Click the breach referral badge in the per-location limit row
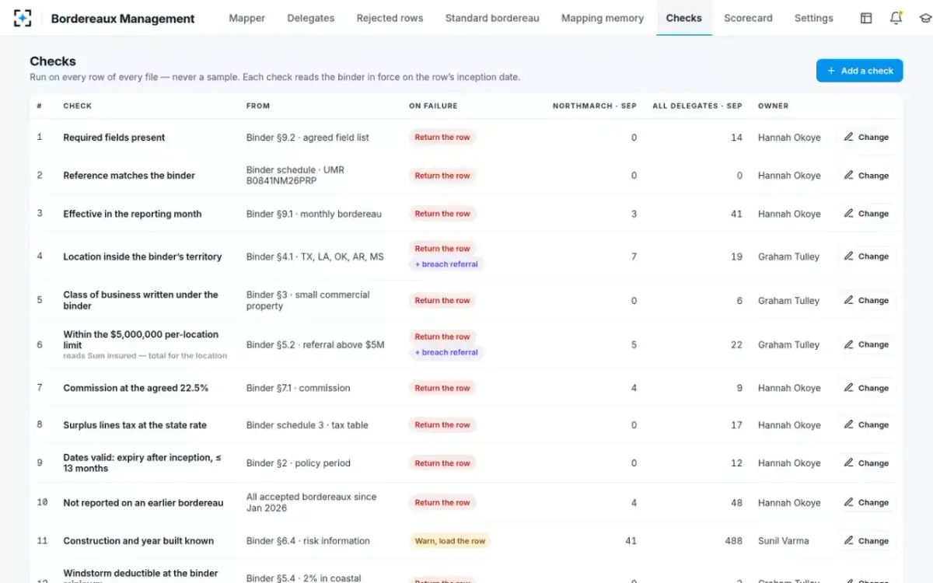933x583 pixels. (x=446, y=352)
